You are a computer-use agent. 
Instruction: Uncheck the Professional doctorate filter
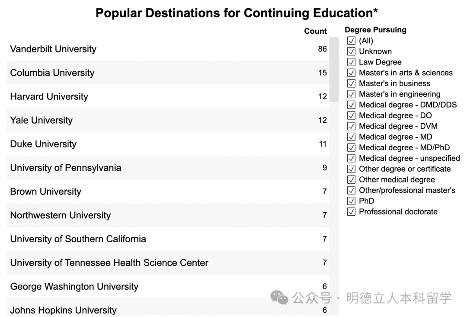click(x=351, y=212)
